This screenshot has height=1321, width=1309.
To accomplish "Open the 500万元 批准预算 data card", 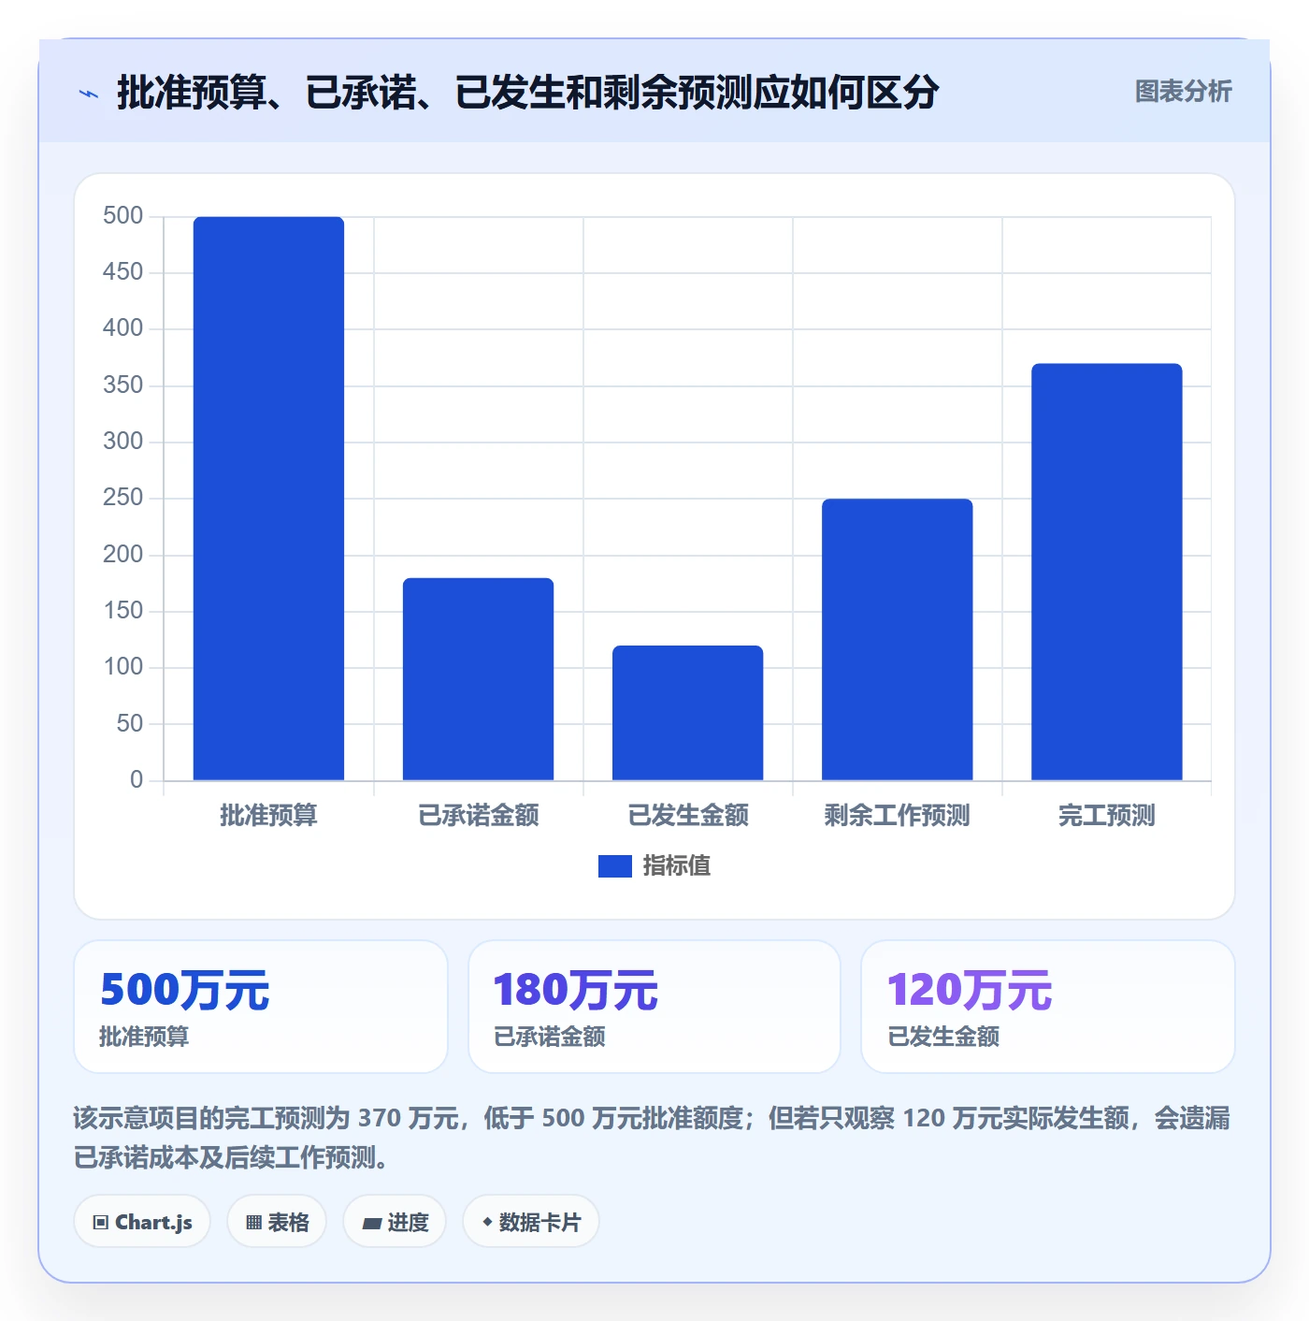I will click(x=261, y=1007).
